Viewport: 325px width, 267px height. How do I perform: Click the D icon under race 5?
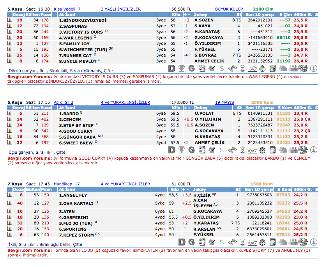pos(172,68)
